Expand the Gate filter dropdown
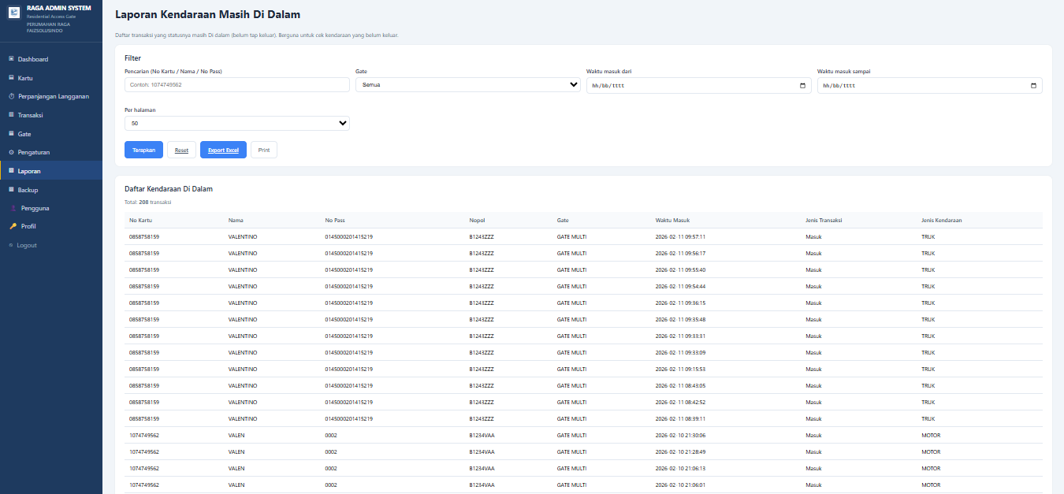 point(467,85)
